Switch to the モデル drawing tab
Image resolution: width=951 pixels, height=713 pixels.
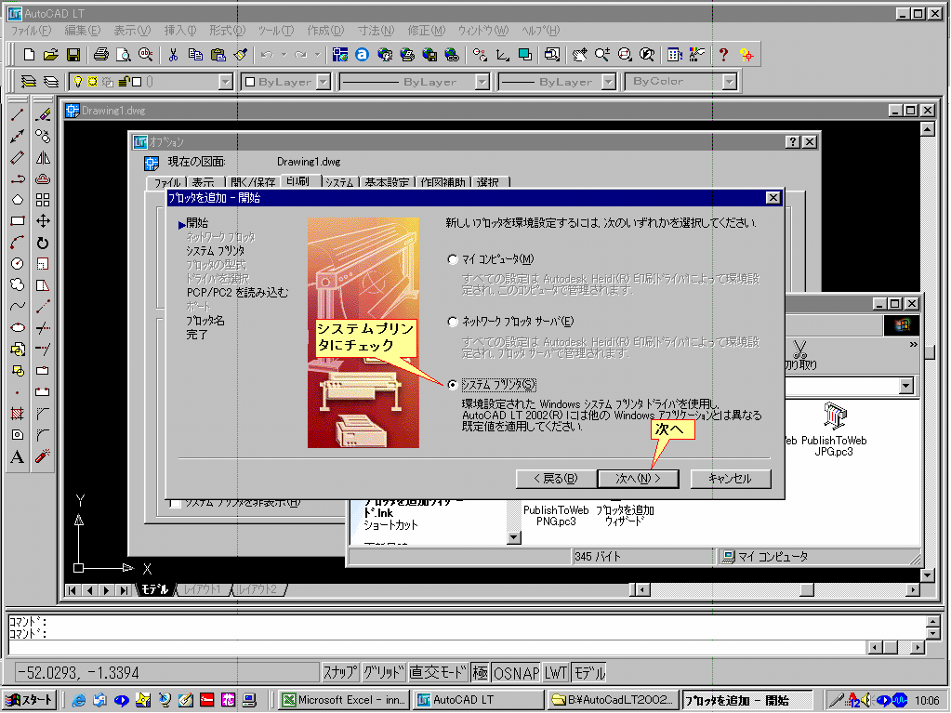[156, 589]
